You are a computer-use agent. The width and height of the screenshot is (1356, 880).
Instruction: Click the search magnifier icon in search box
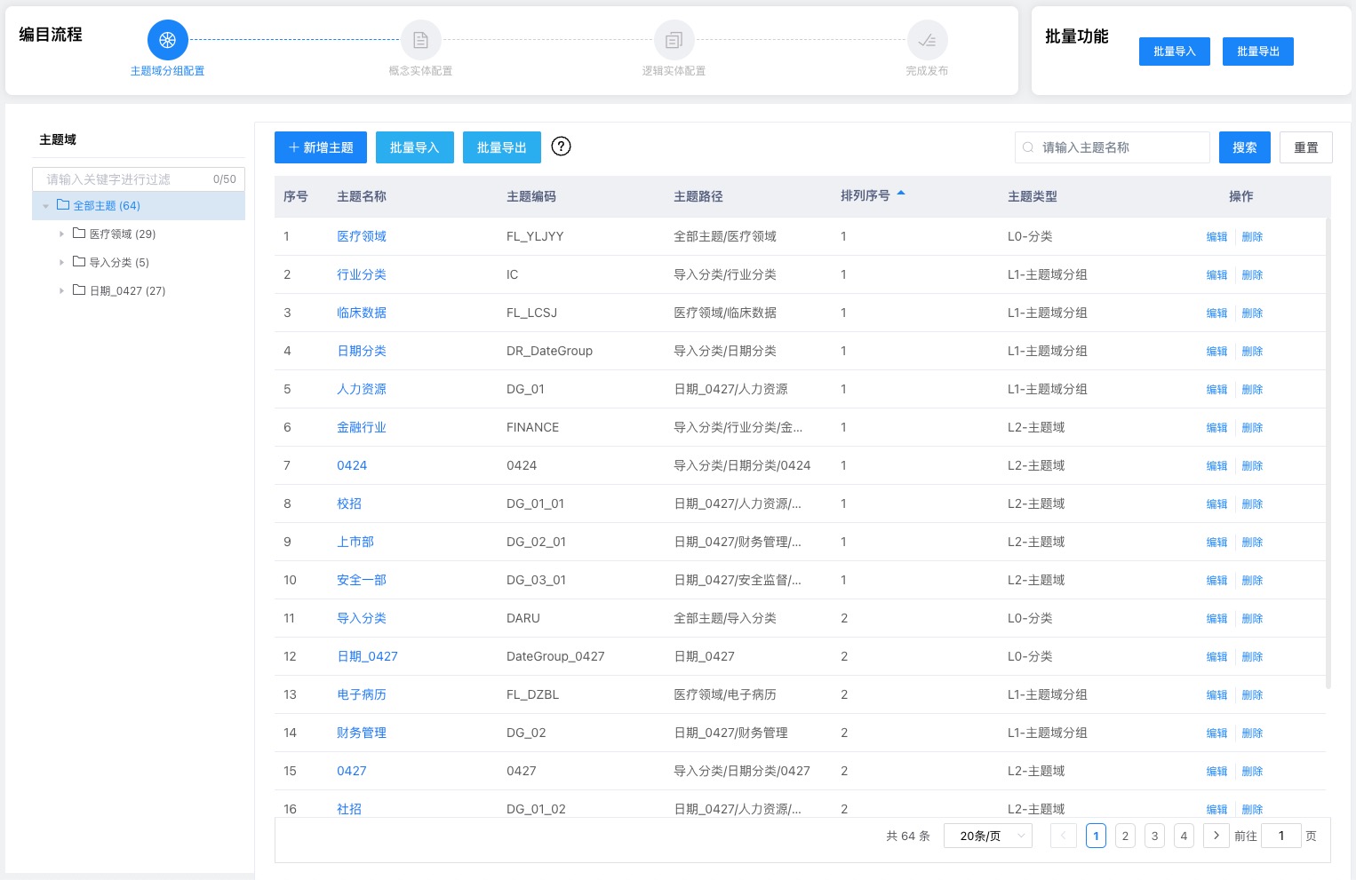1028,147
